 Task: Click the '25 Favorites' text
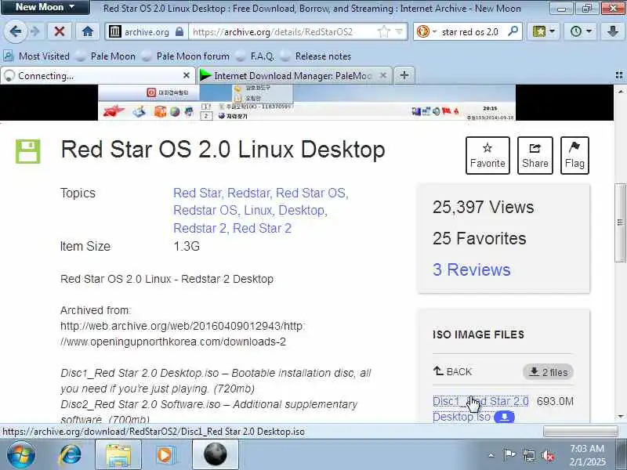(480, 239)
